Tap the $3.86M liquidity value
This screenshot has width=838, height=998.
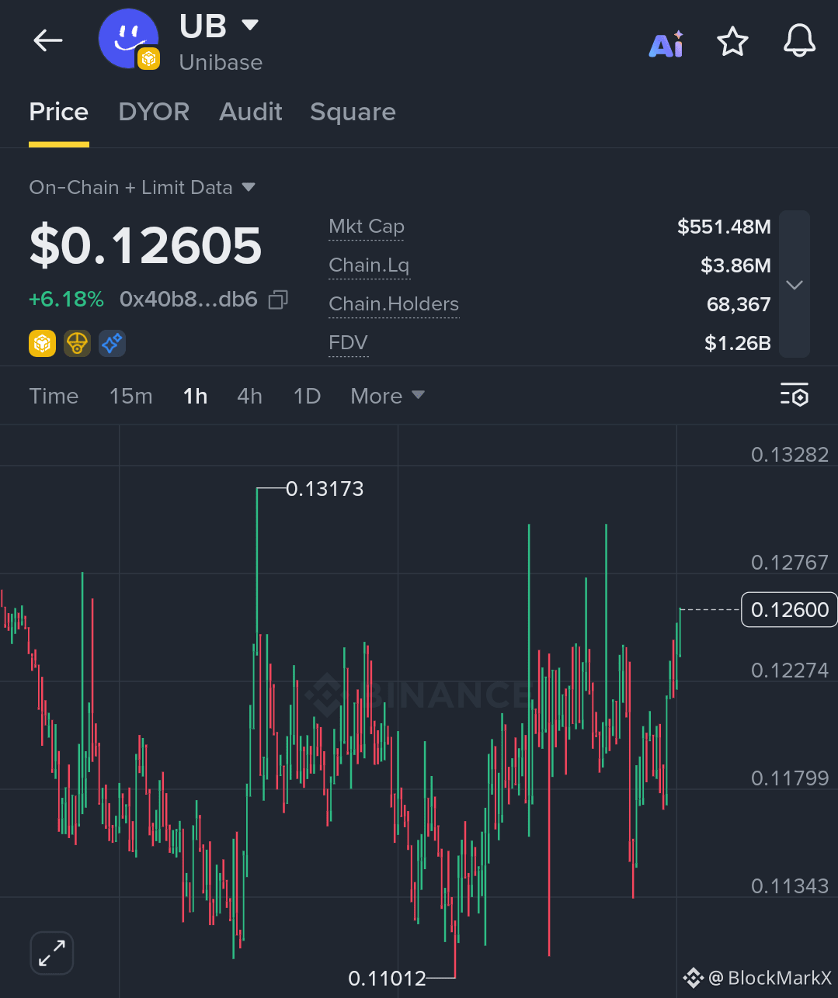[x=735, y=265]
